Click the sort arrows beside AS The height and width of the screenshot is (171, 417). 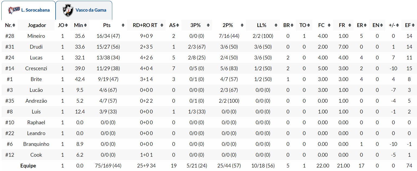pos(177,25)
